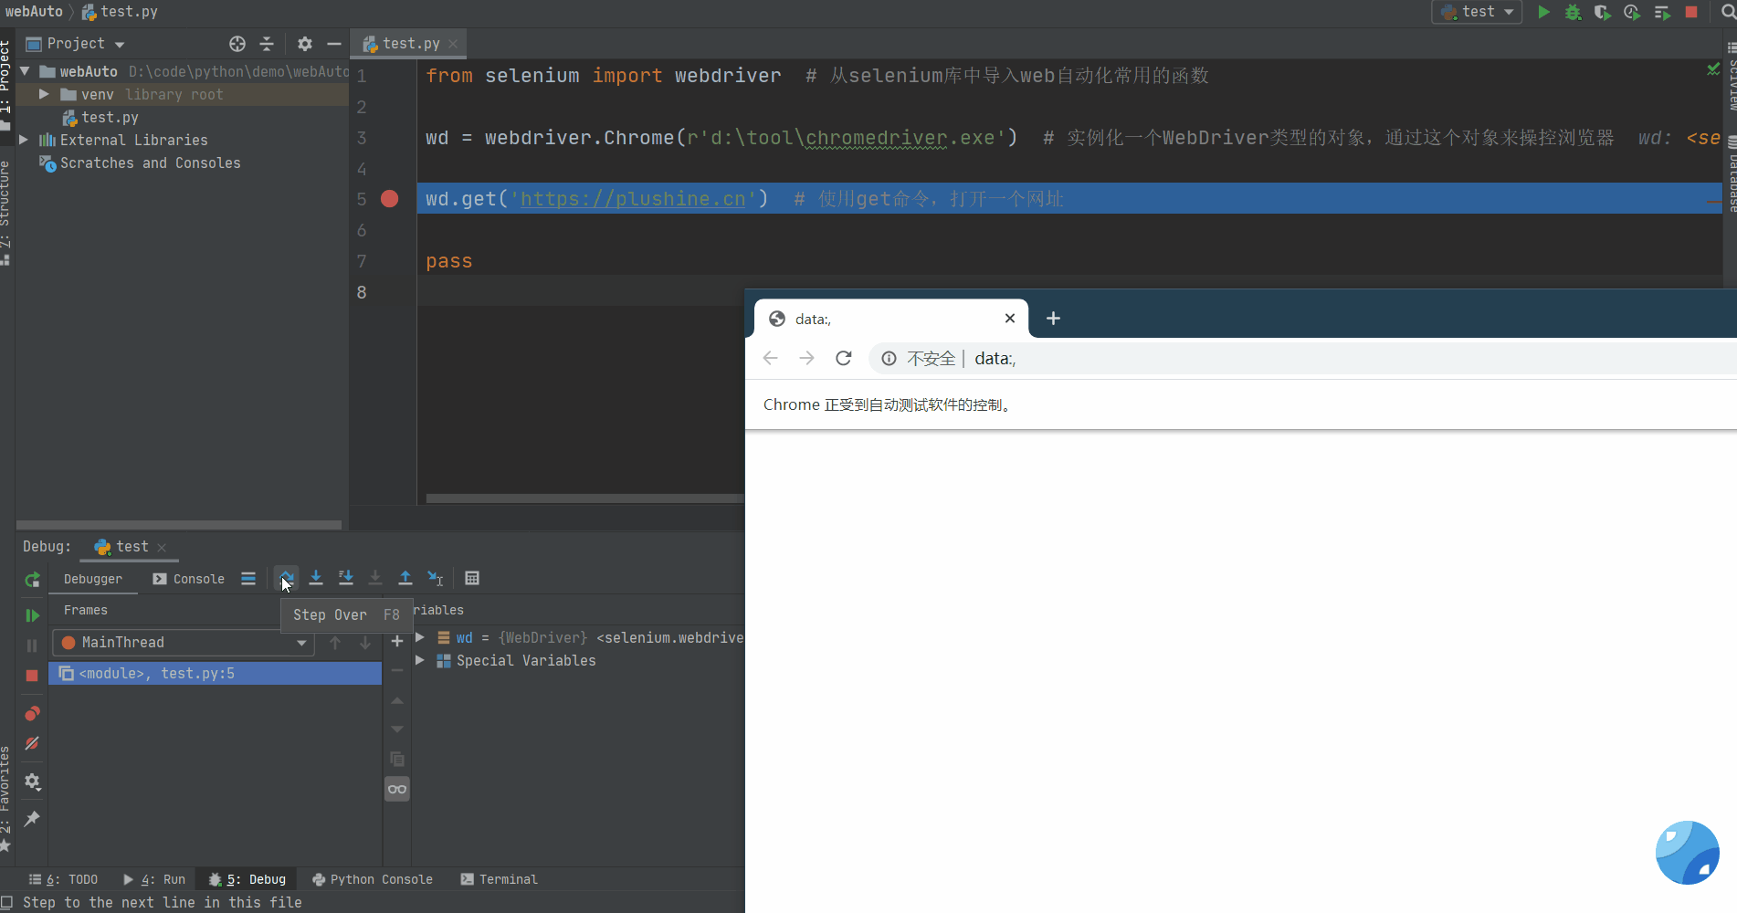The image size is (1737, 913).
Task: Hide the Project tool window
Action: tap(334, 44)
